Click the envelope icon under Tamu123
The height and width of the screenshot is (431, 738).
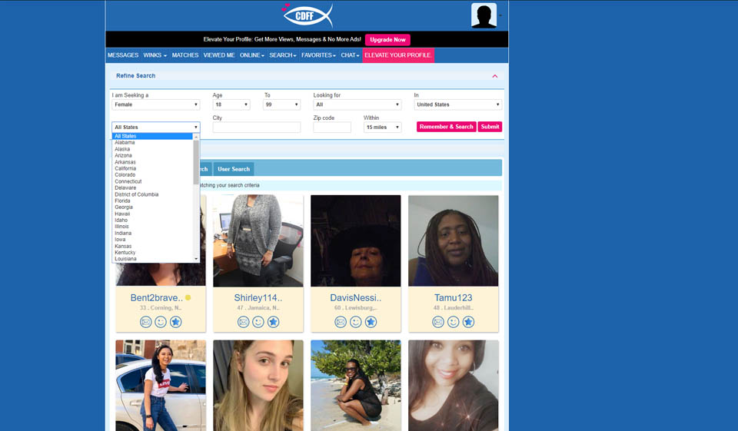tap(438, 322)
